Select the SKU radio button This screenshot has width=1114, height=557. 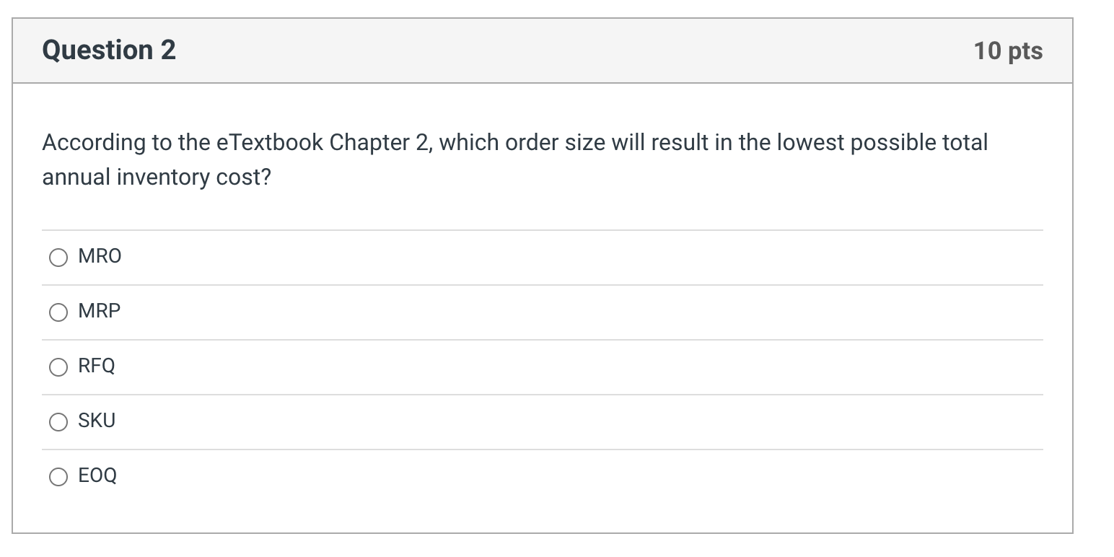pyautogui.click(x=58, y=422)
